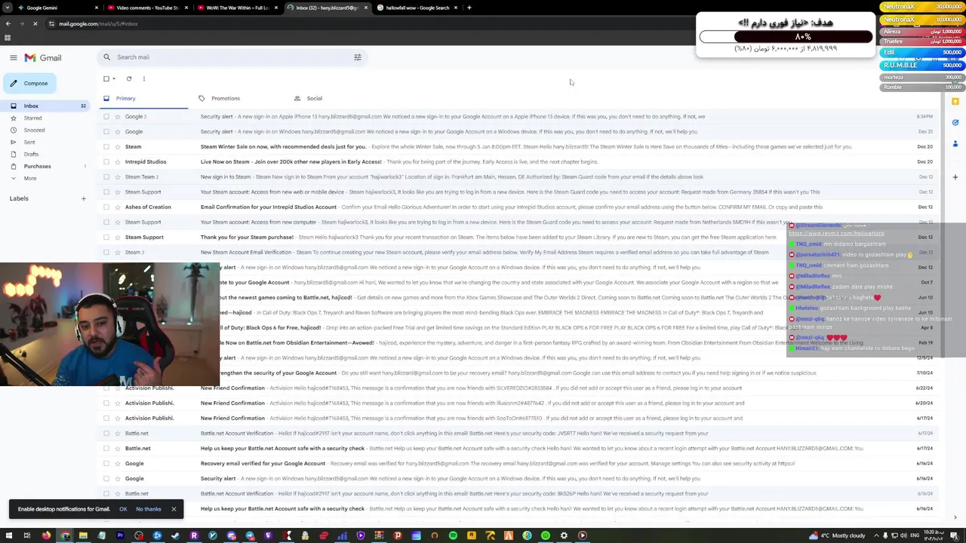This screenshot has width=966, height=543.
Task: Switch to hallowfall wow Google Search tab
Action: 417,8
